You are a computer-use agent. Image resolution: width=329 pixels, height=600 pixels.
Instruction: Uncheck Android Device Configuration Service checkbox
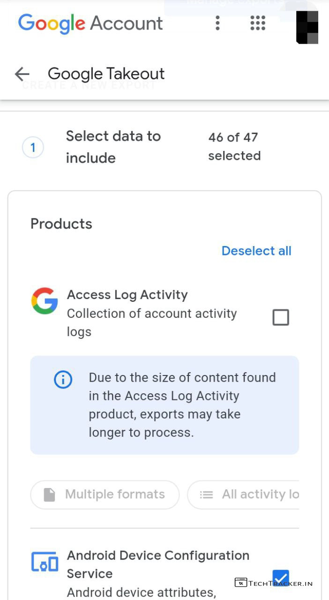[281, 578]
